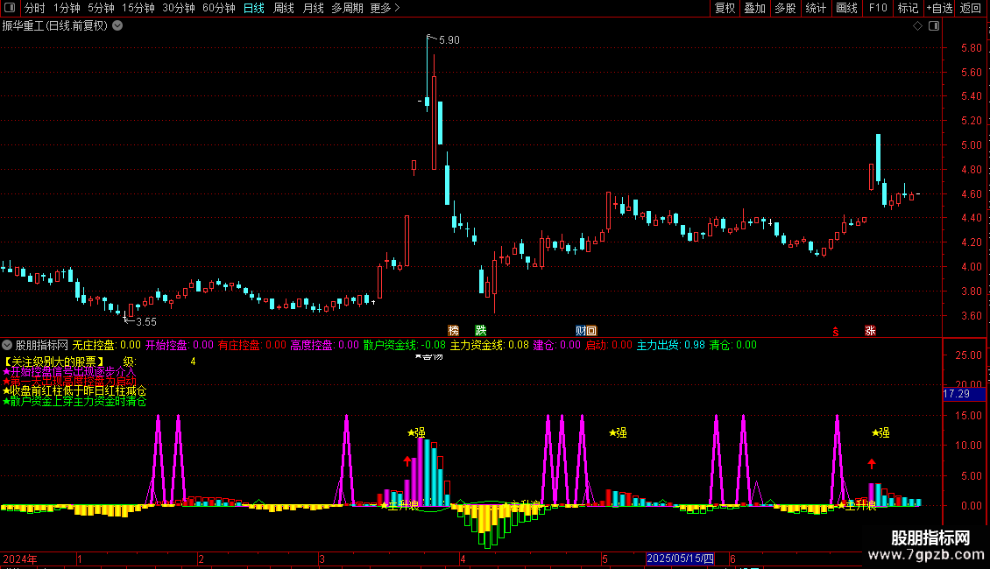The image size is (990, 569).
Task: Click the 主力出货: 0.98 readout
Action: click(x=670, y=345)
